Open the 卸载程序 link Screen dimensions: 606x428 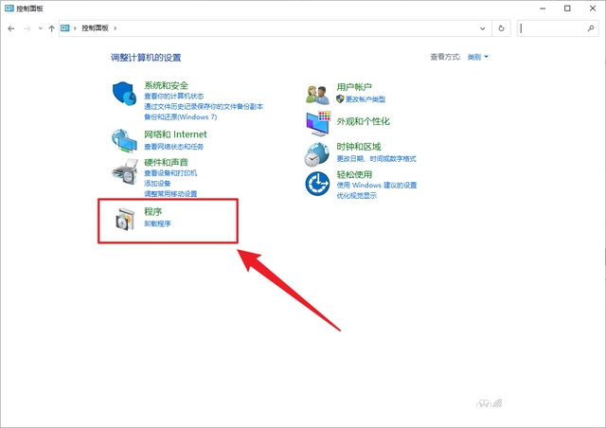[x=157, y=223]
